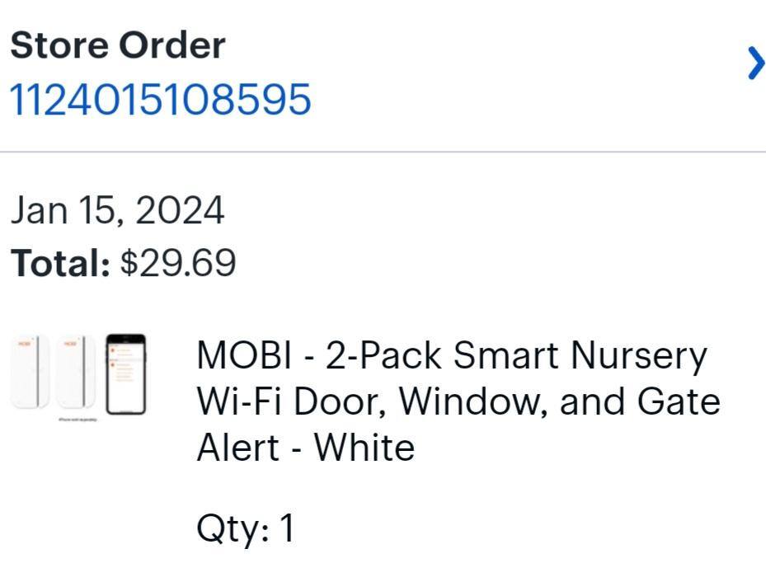The width and height of the screenshot is (766, 577).
Task: Click the "Alert - White" product text
Action: (305, 448)
